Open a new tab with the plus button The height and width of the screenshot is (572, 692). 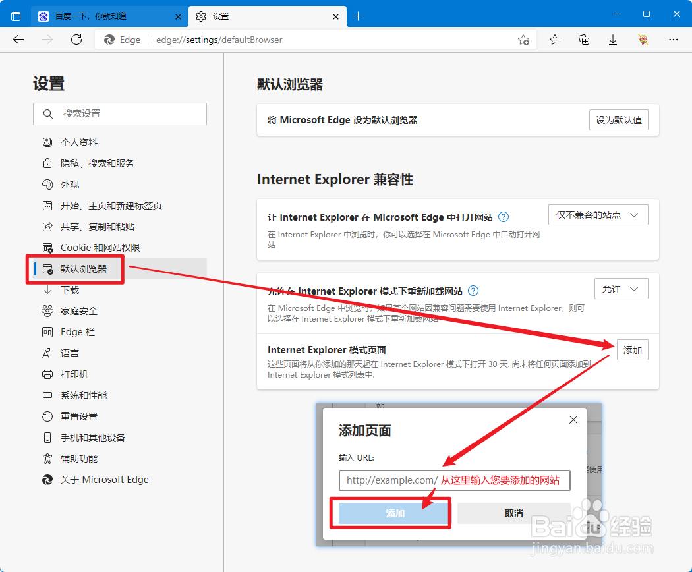click(x=359, y=15)
